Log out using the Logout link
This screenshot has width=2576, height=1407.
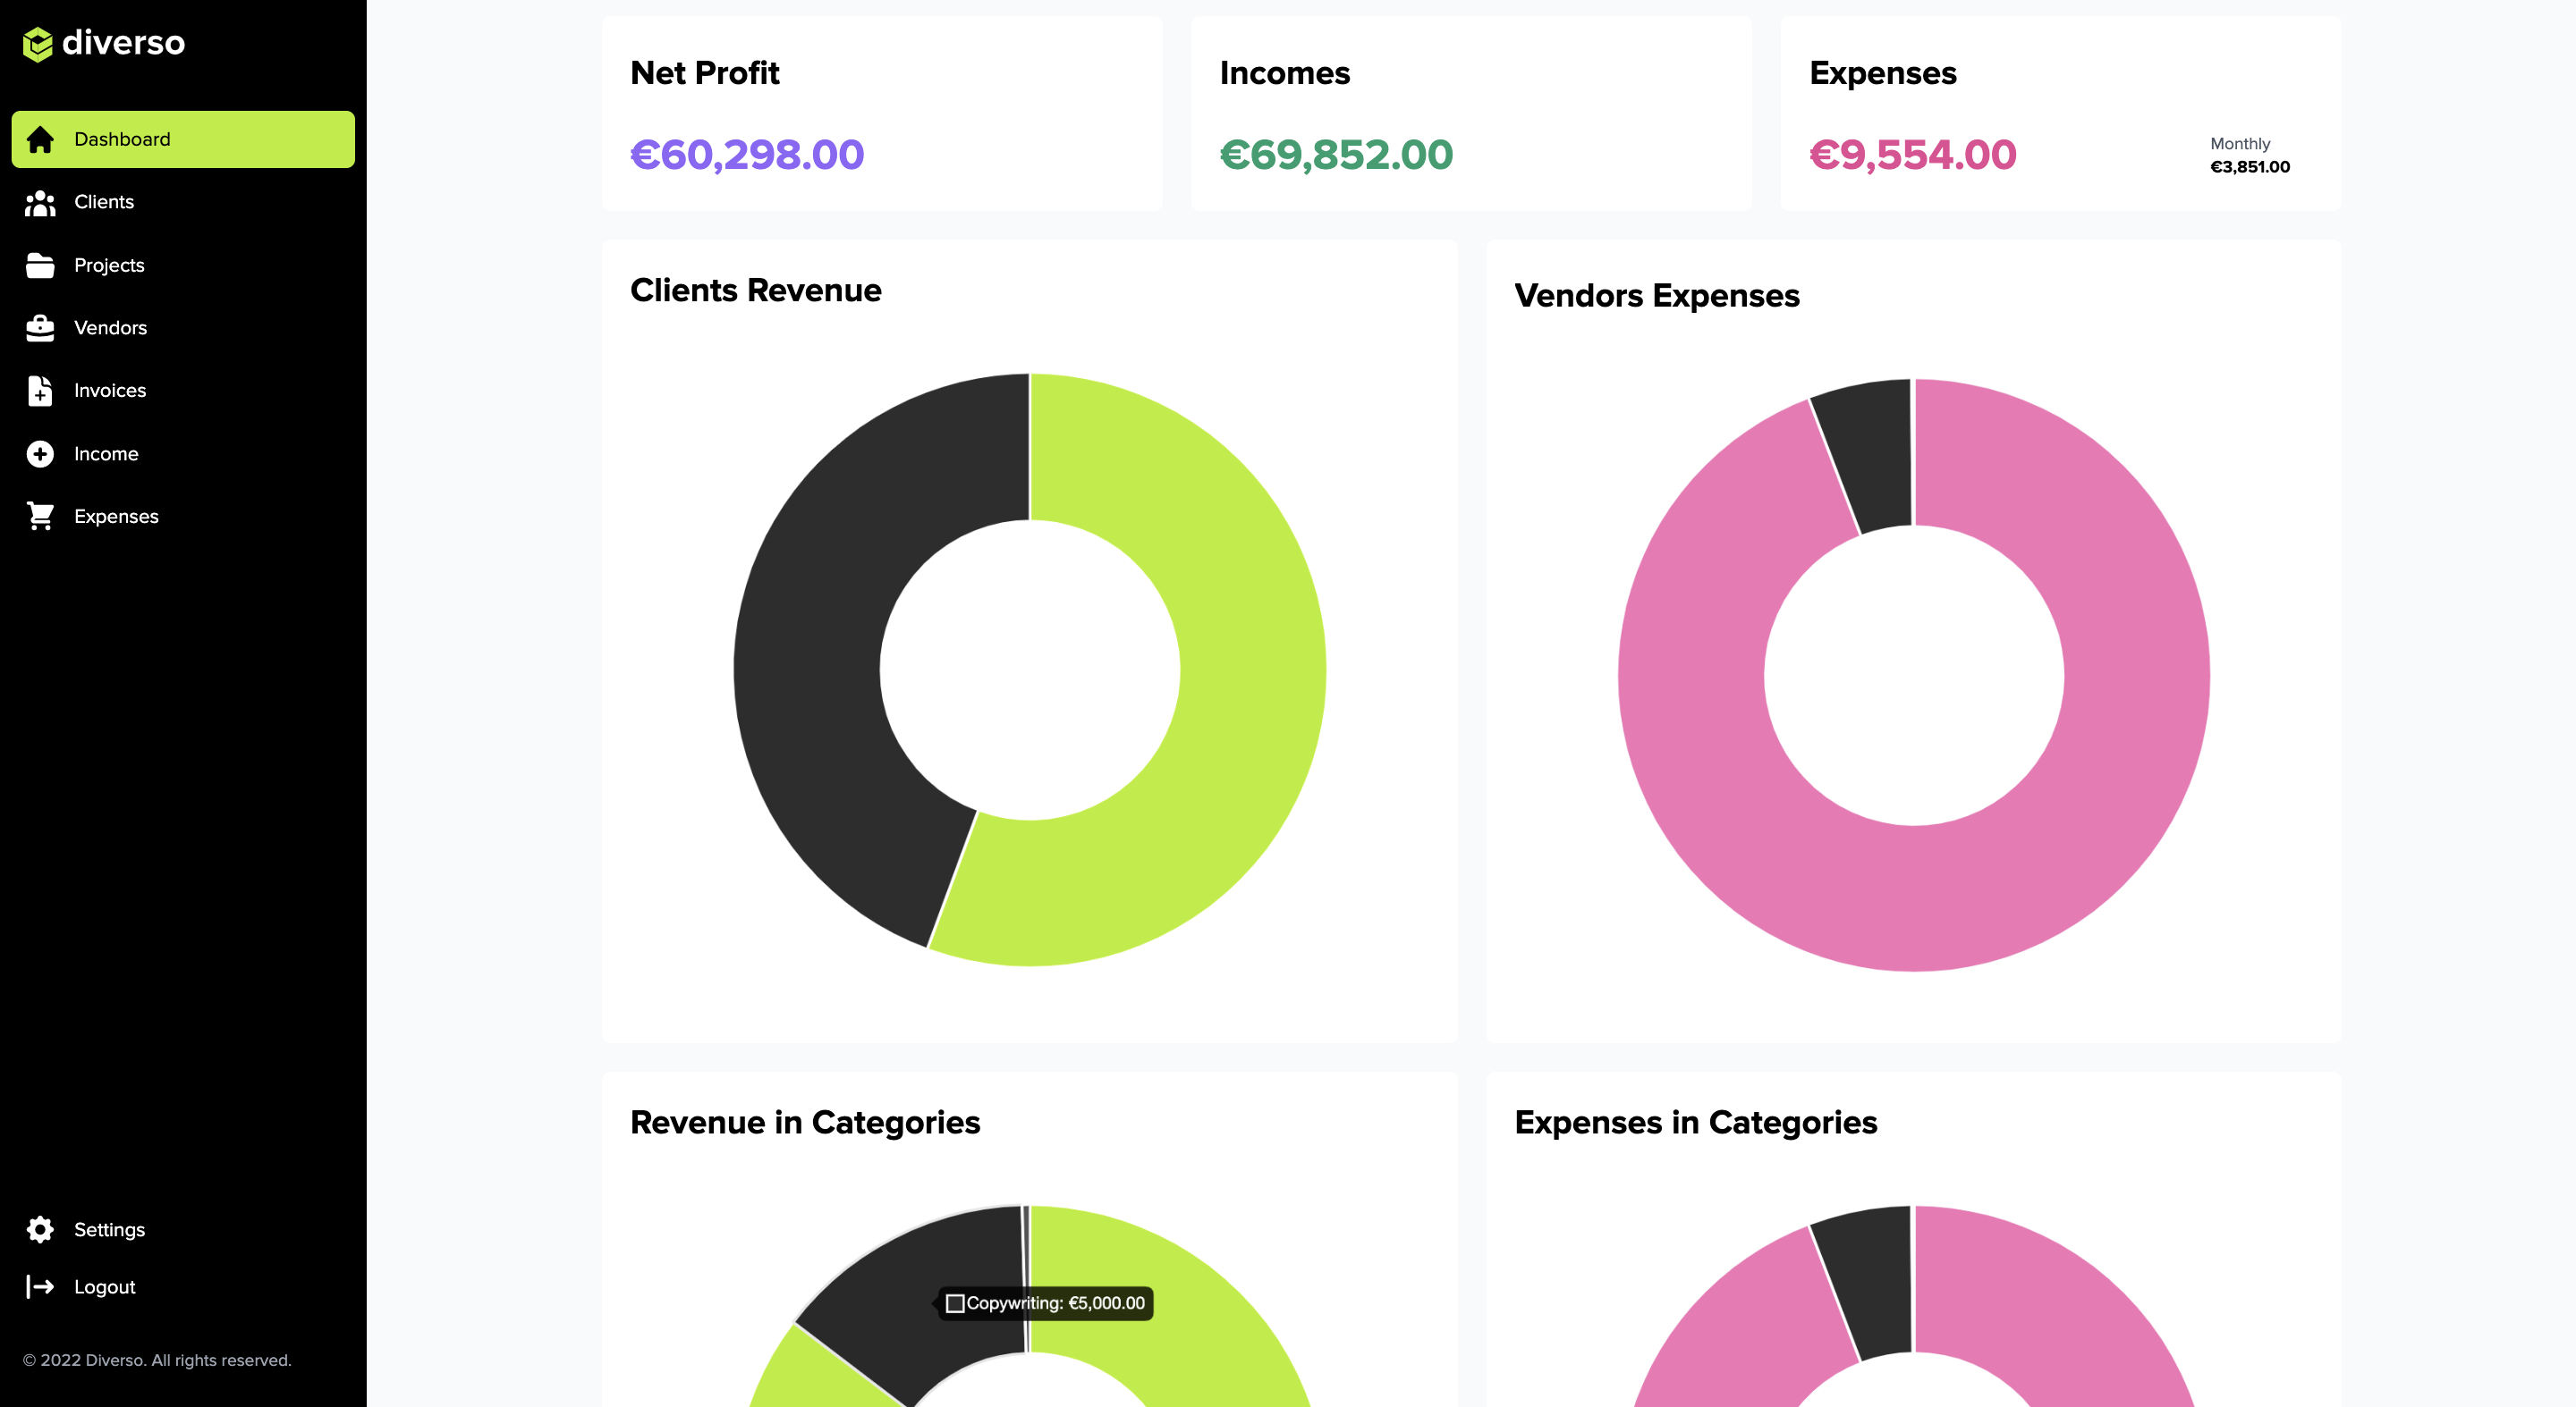(x=183, y=1287)
